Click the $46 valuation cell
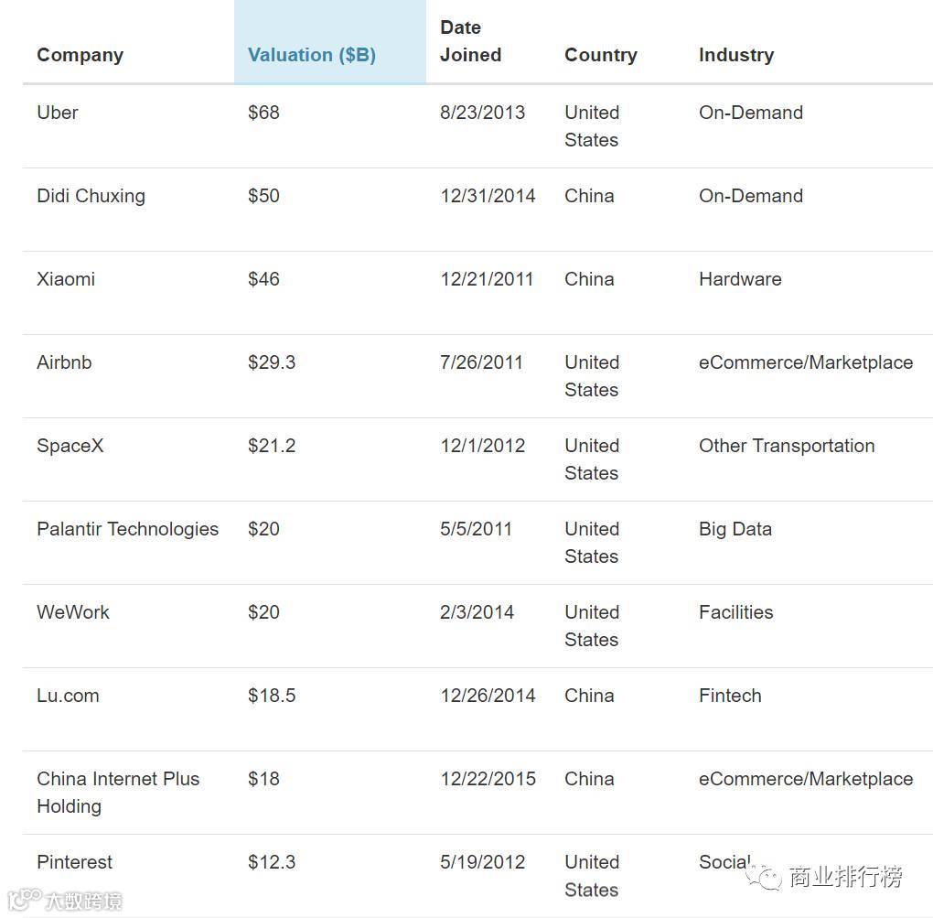This screenshot has width=933, height=918. [x=263, y=279]
